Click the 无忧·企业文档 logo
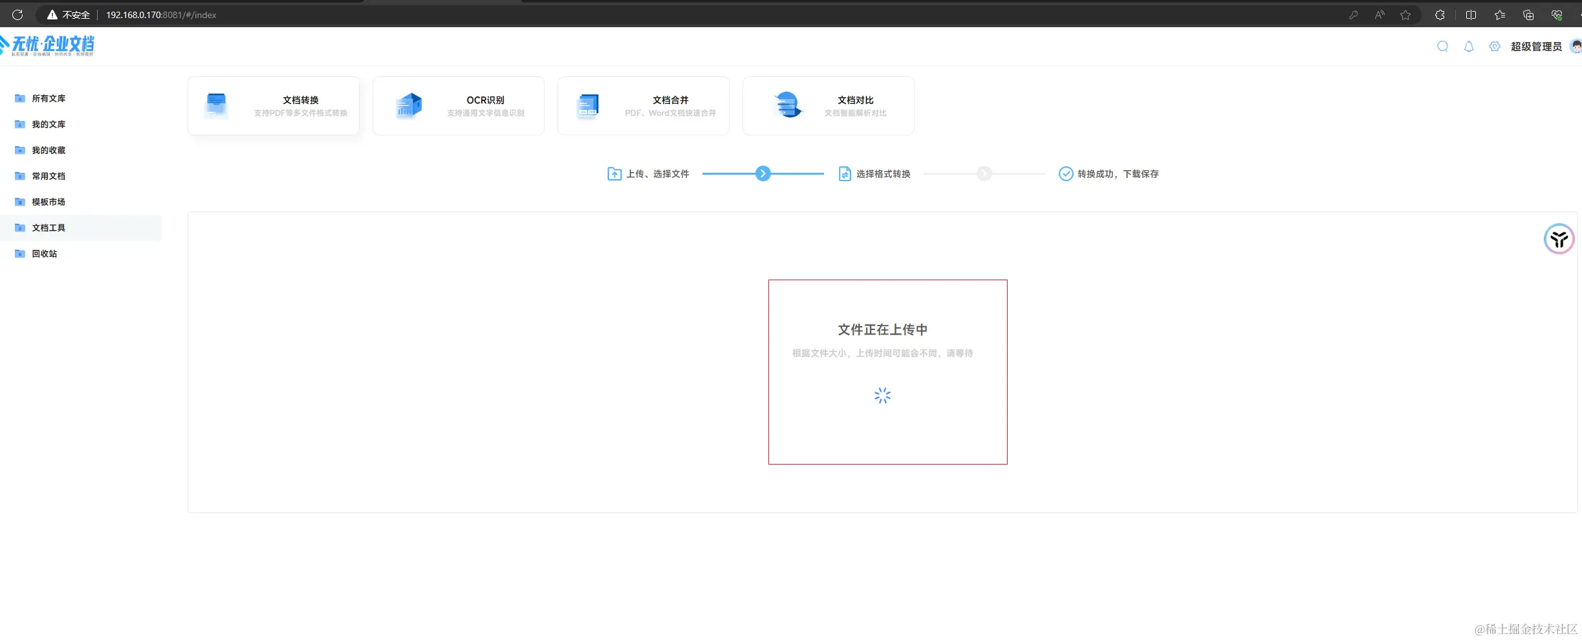The width and height of the screenshot is (1582, 640). (x=47, y=45)
